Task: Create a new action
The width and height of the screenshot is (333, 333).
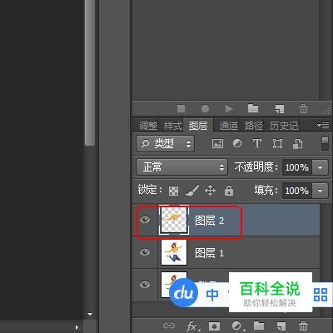Action: (x=280, y=109)
